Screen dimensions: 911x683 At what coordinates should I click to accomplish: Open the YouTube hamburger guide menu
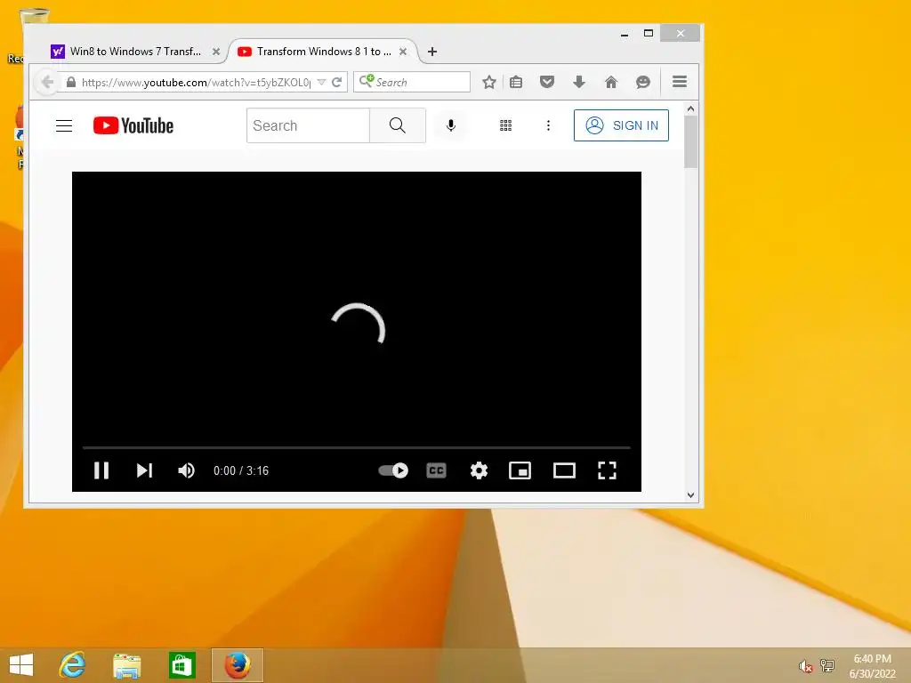64,125
